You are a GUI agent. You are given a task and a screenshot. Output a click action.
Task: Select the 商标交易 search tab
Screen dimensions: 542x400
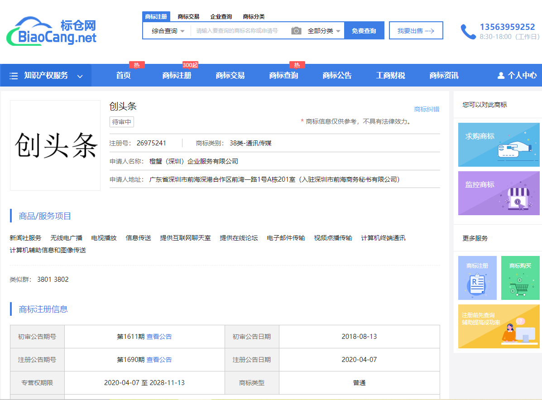(188, 17)
